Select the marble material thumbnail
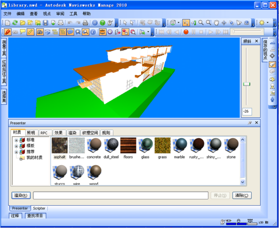Image resolution: width=279 pixels, height=228 pixels. [x=180, y=145]
